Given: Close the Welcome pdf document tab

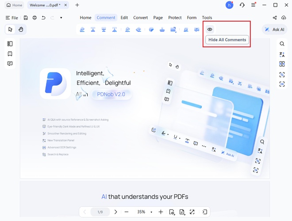Looking at the screenshot, I should coord(65,5).
